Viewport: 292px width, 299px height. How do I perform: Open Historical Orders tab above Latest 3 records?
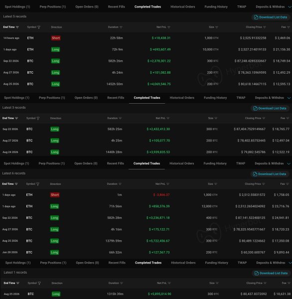click(x=182, y=98)
